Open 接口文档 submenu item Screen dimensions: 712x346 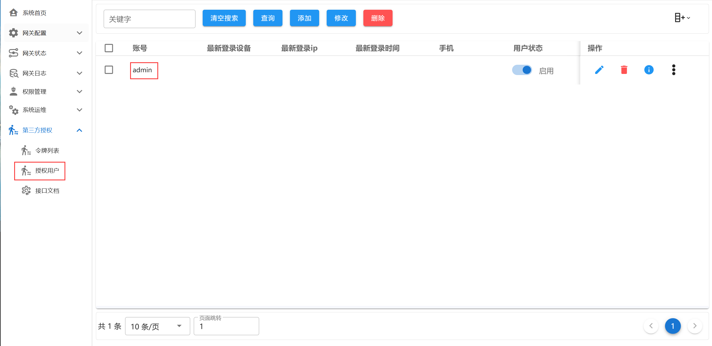click(x=47, y=191)
